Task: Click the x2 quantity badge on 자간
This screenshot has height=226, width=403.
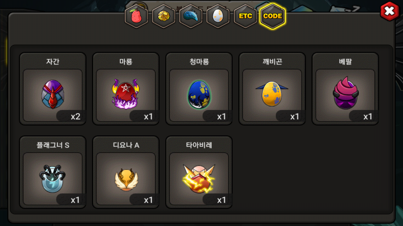Action: pos(75,117)
